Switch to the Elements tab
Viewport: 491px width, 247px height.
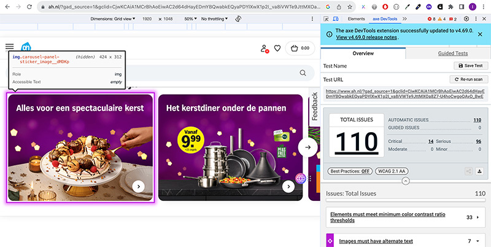tap(356, 19)
